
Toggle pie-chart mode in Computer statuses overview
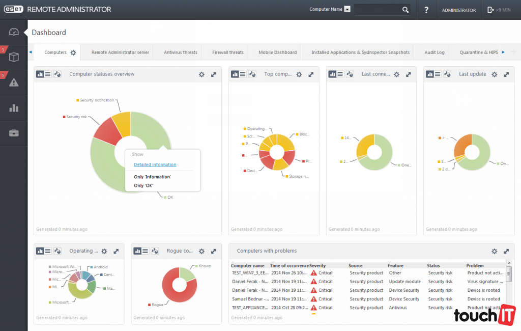[57, 74]
